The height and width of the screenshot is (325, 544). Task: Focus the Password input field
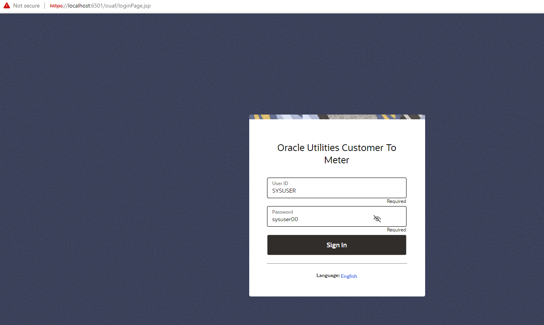pos(337,216)
